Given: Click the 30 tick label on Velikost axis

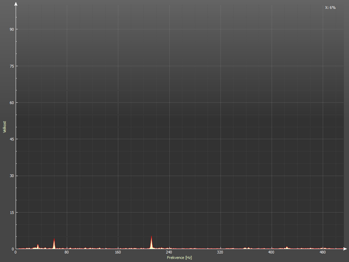Looking at the screenshot, I should (x=12, y=176).
